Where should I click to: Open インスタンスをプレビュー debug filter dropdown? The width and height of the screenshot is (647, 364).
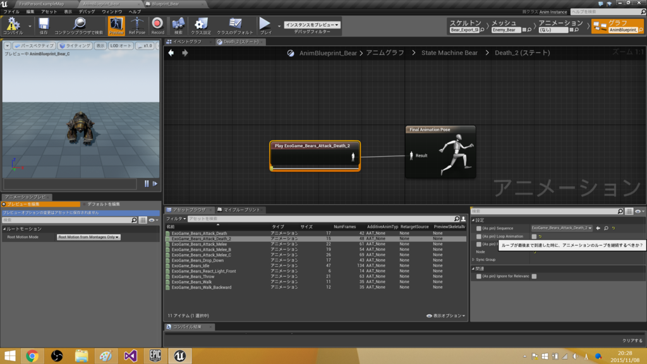[x=312, y=25]
